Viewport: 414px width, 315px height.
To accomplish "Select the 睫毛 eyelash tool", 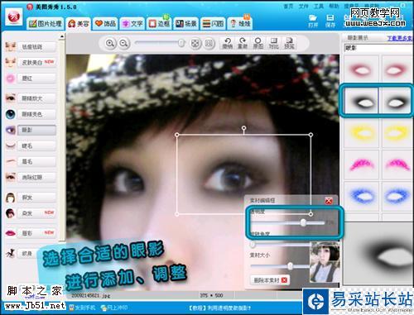I will point(31,146).
